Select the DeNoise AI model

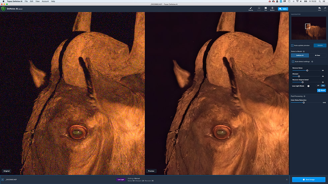coord(300,55)
